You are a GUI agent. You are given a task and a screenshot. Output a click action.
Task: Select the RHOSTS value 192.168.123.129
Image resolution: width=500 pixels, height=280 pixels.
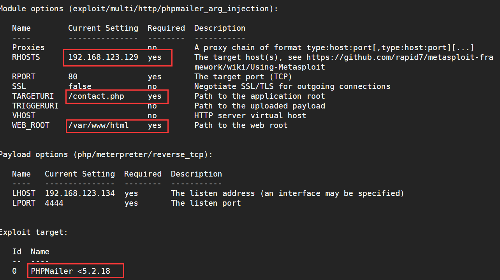(103, 57)
